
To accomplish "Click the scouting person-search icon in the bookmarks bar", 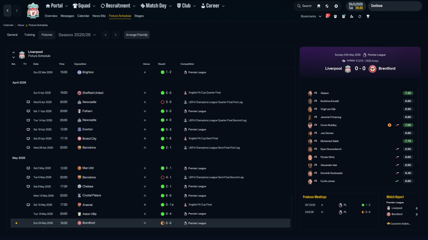I will click(x=351, y=16).
